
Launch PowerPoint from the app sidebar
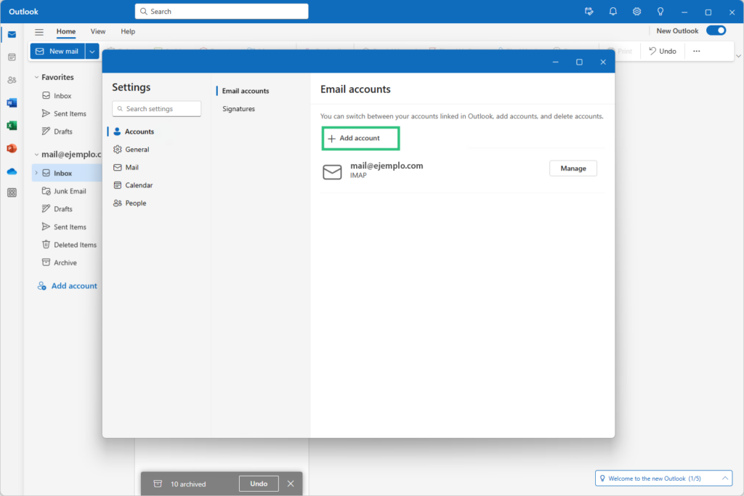[x=12, y=148]
